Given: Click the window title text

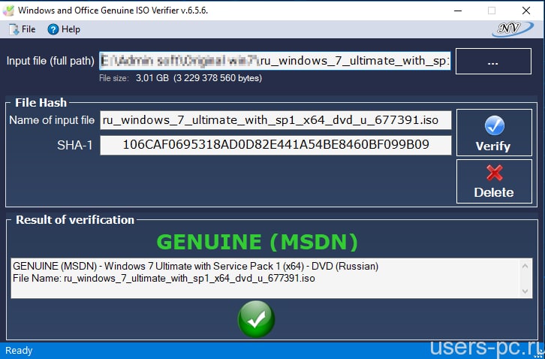Looking at the screenshot, I should 113,11.
